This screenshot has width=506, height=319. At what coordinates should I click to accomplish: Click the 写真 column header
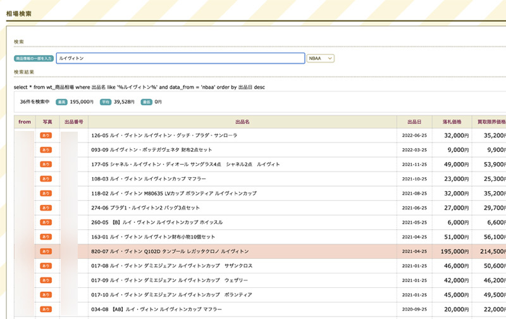[x=47, y=122]
